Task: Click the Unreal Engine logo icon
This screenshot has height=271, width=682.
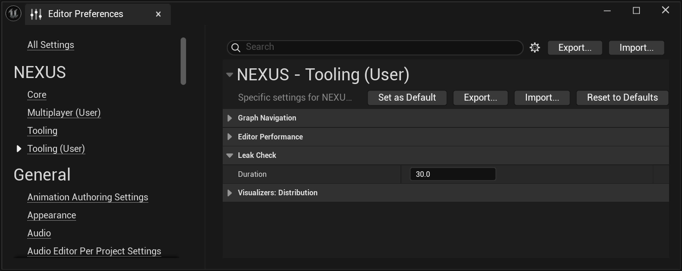Action: coord(13,13)
